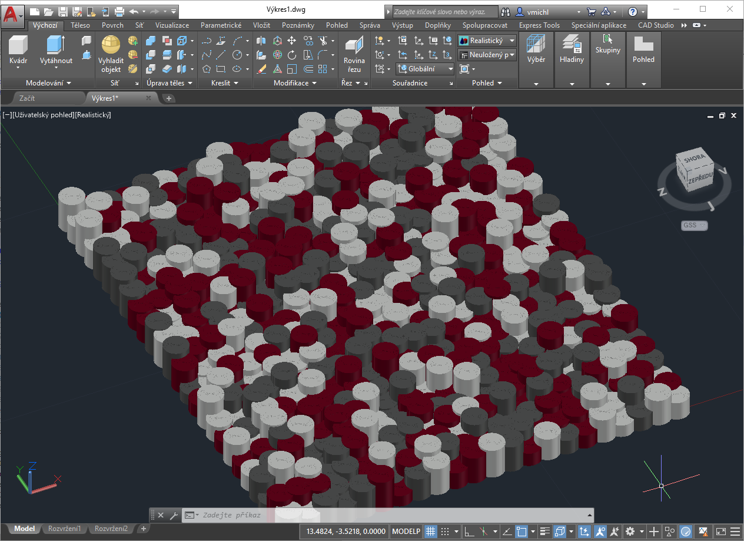Toggle grid display in status bar
744x541 pixels.
point(431,531)
